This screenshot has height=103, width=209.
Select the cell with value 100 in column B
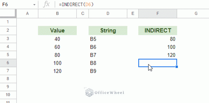57,63
